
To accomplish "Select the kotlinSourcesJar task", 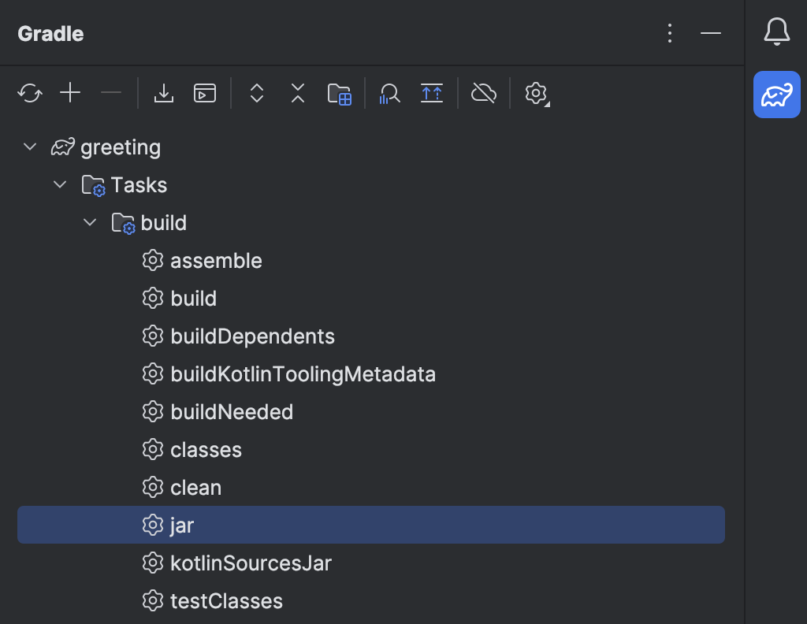I will tap(250, 563).
